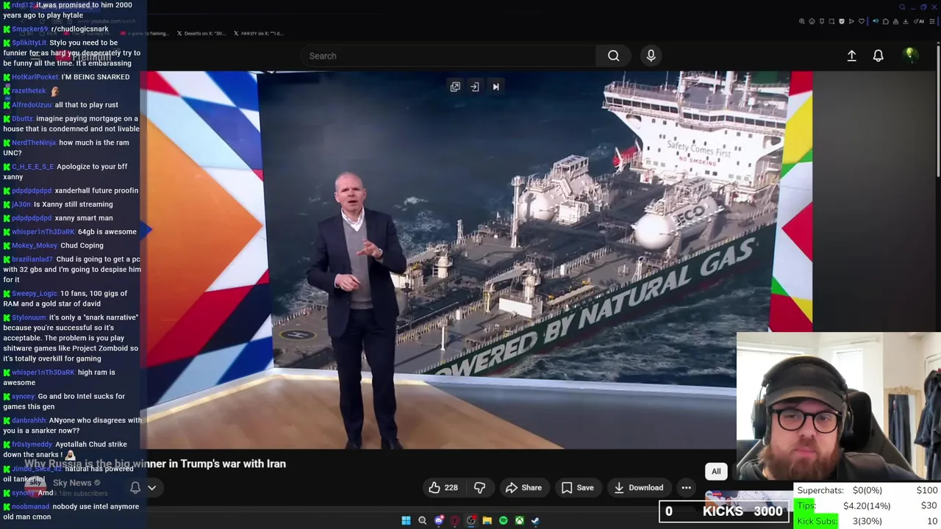This screenshot has height=529, width=941.
Task: Open YouTube notifications bell
Action: 878,56
